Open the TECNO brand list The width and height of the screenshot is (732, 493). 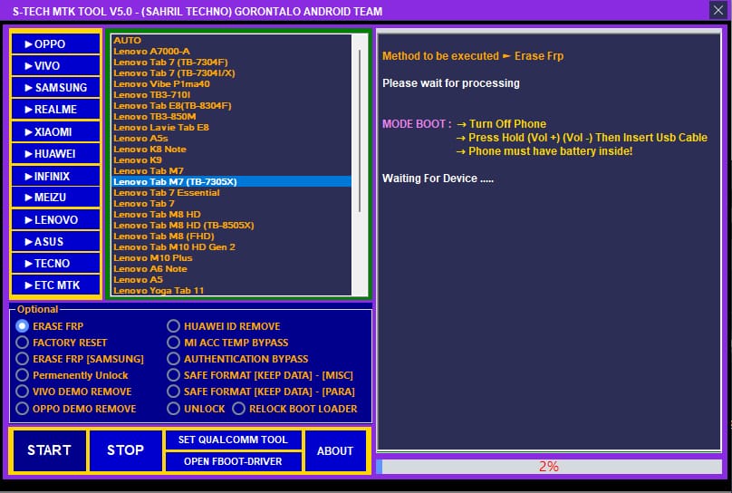pyautogui.click(x=55, y=264)
